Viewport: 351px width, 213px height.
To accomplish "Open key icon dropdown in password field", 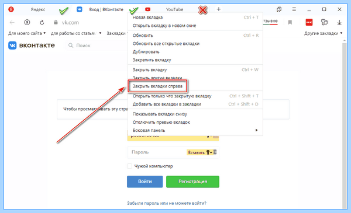I will coord(209,152).
